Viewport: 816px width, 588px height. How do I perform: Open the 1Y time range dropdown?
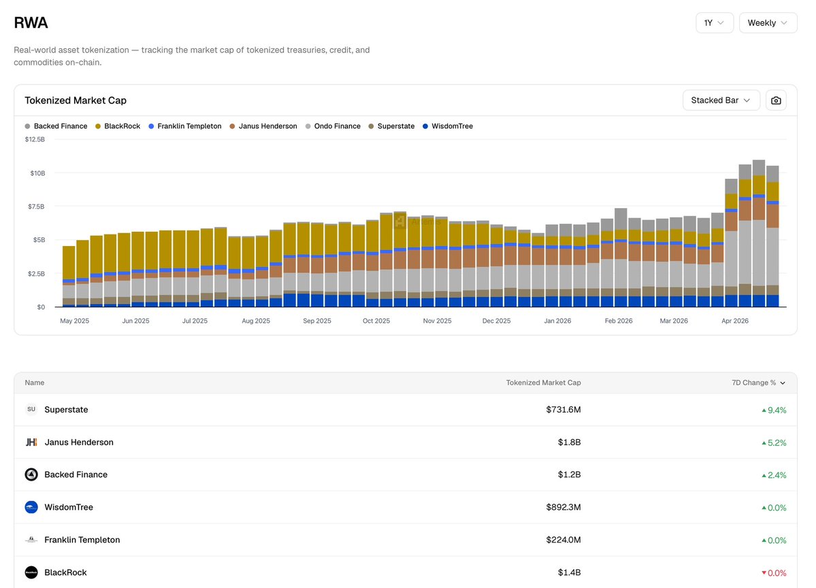pos(715,23)
